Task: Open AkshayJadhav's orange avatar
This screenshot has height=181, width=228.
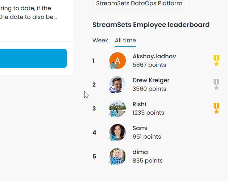Action: 117,60
